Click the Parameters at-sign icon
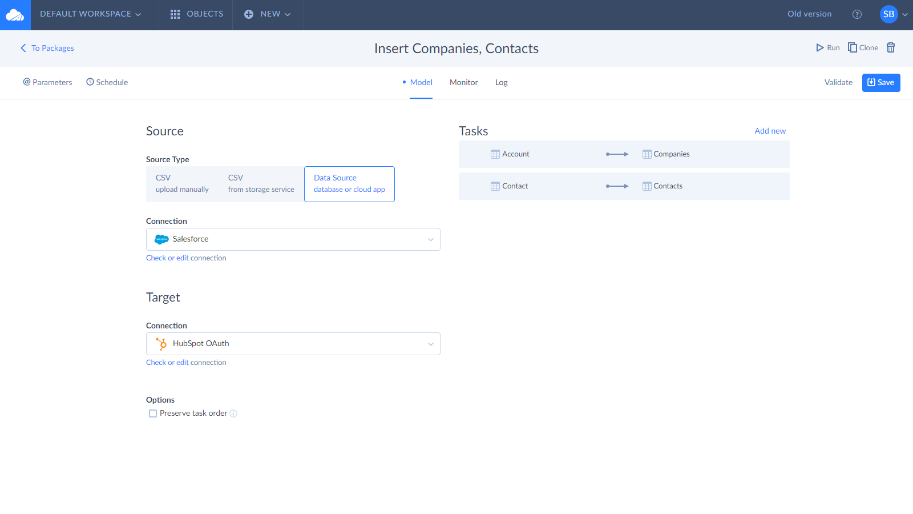 coord(26,82)
